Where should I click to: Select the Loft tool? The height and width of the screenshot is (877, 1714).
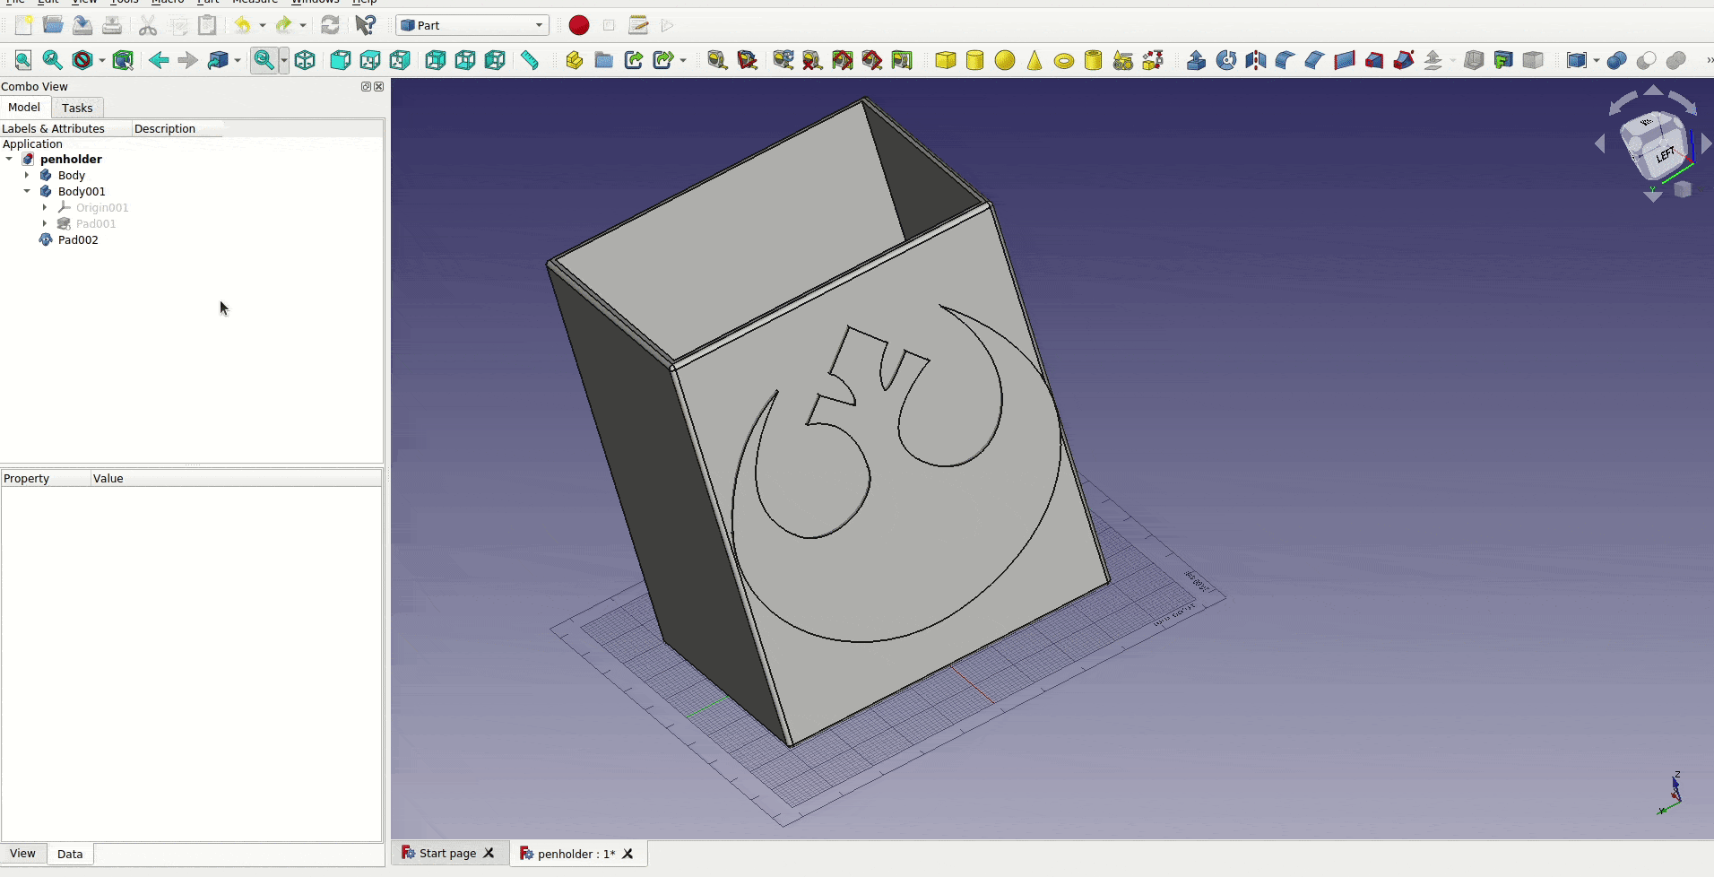point(1374,60)
